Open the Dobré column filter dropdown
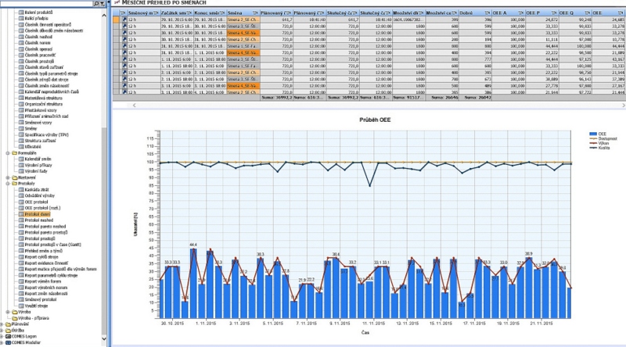 [x=487, y=13]
